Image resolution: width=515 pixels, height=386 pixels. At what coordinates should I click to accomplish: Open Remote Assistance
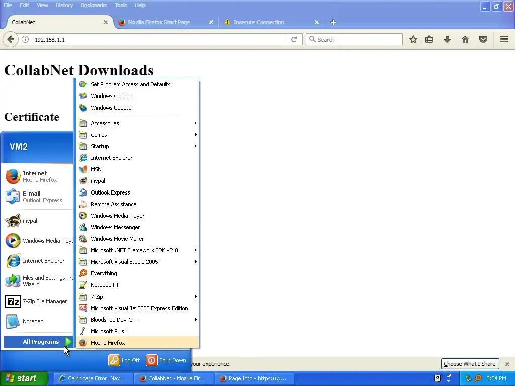[x=137, y=204]
